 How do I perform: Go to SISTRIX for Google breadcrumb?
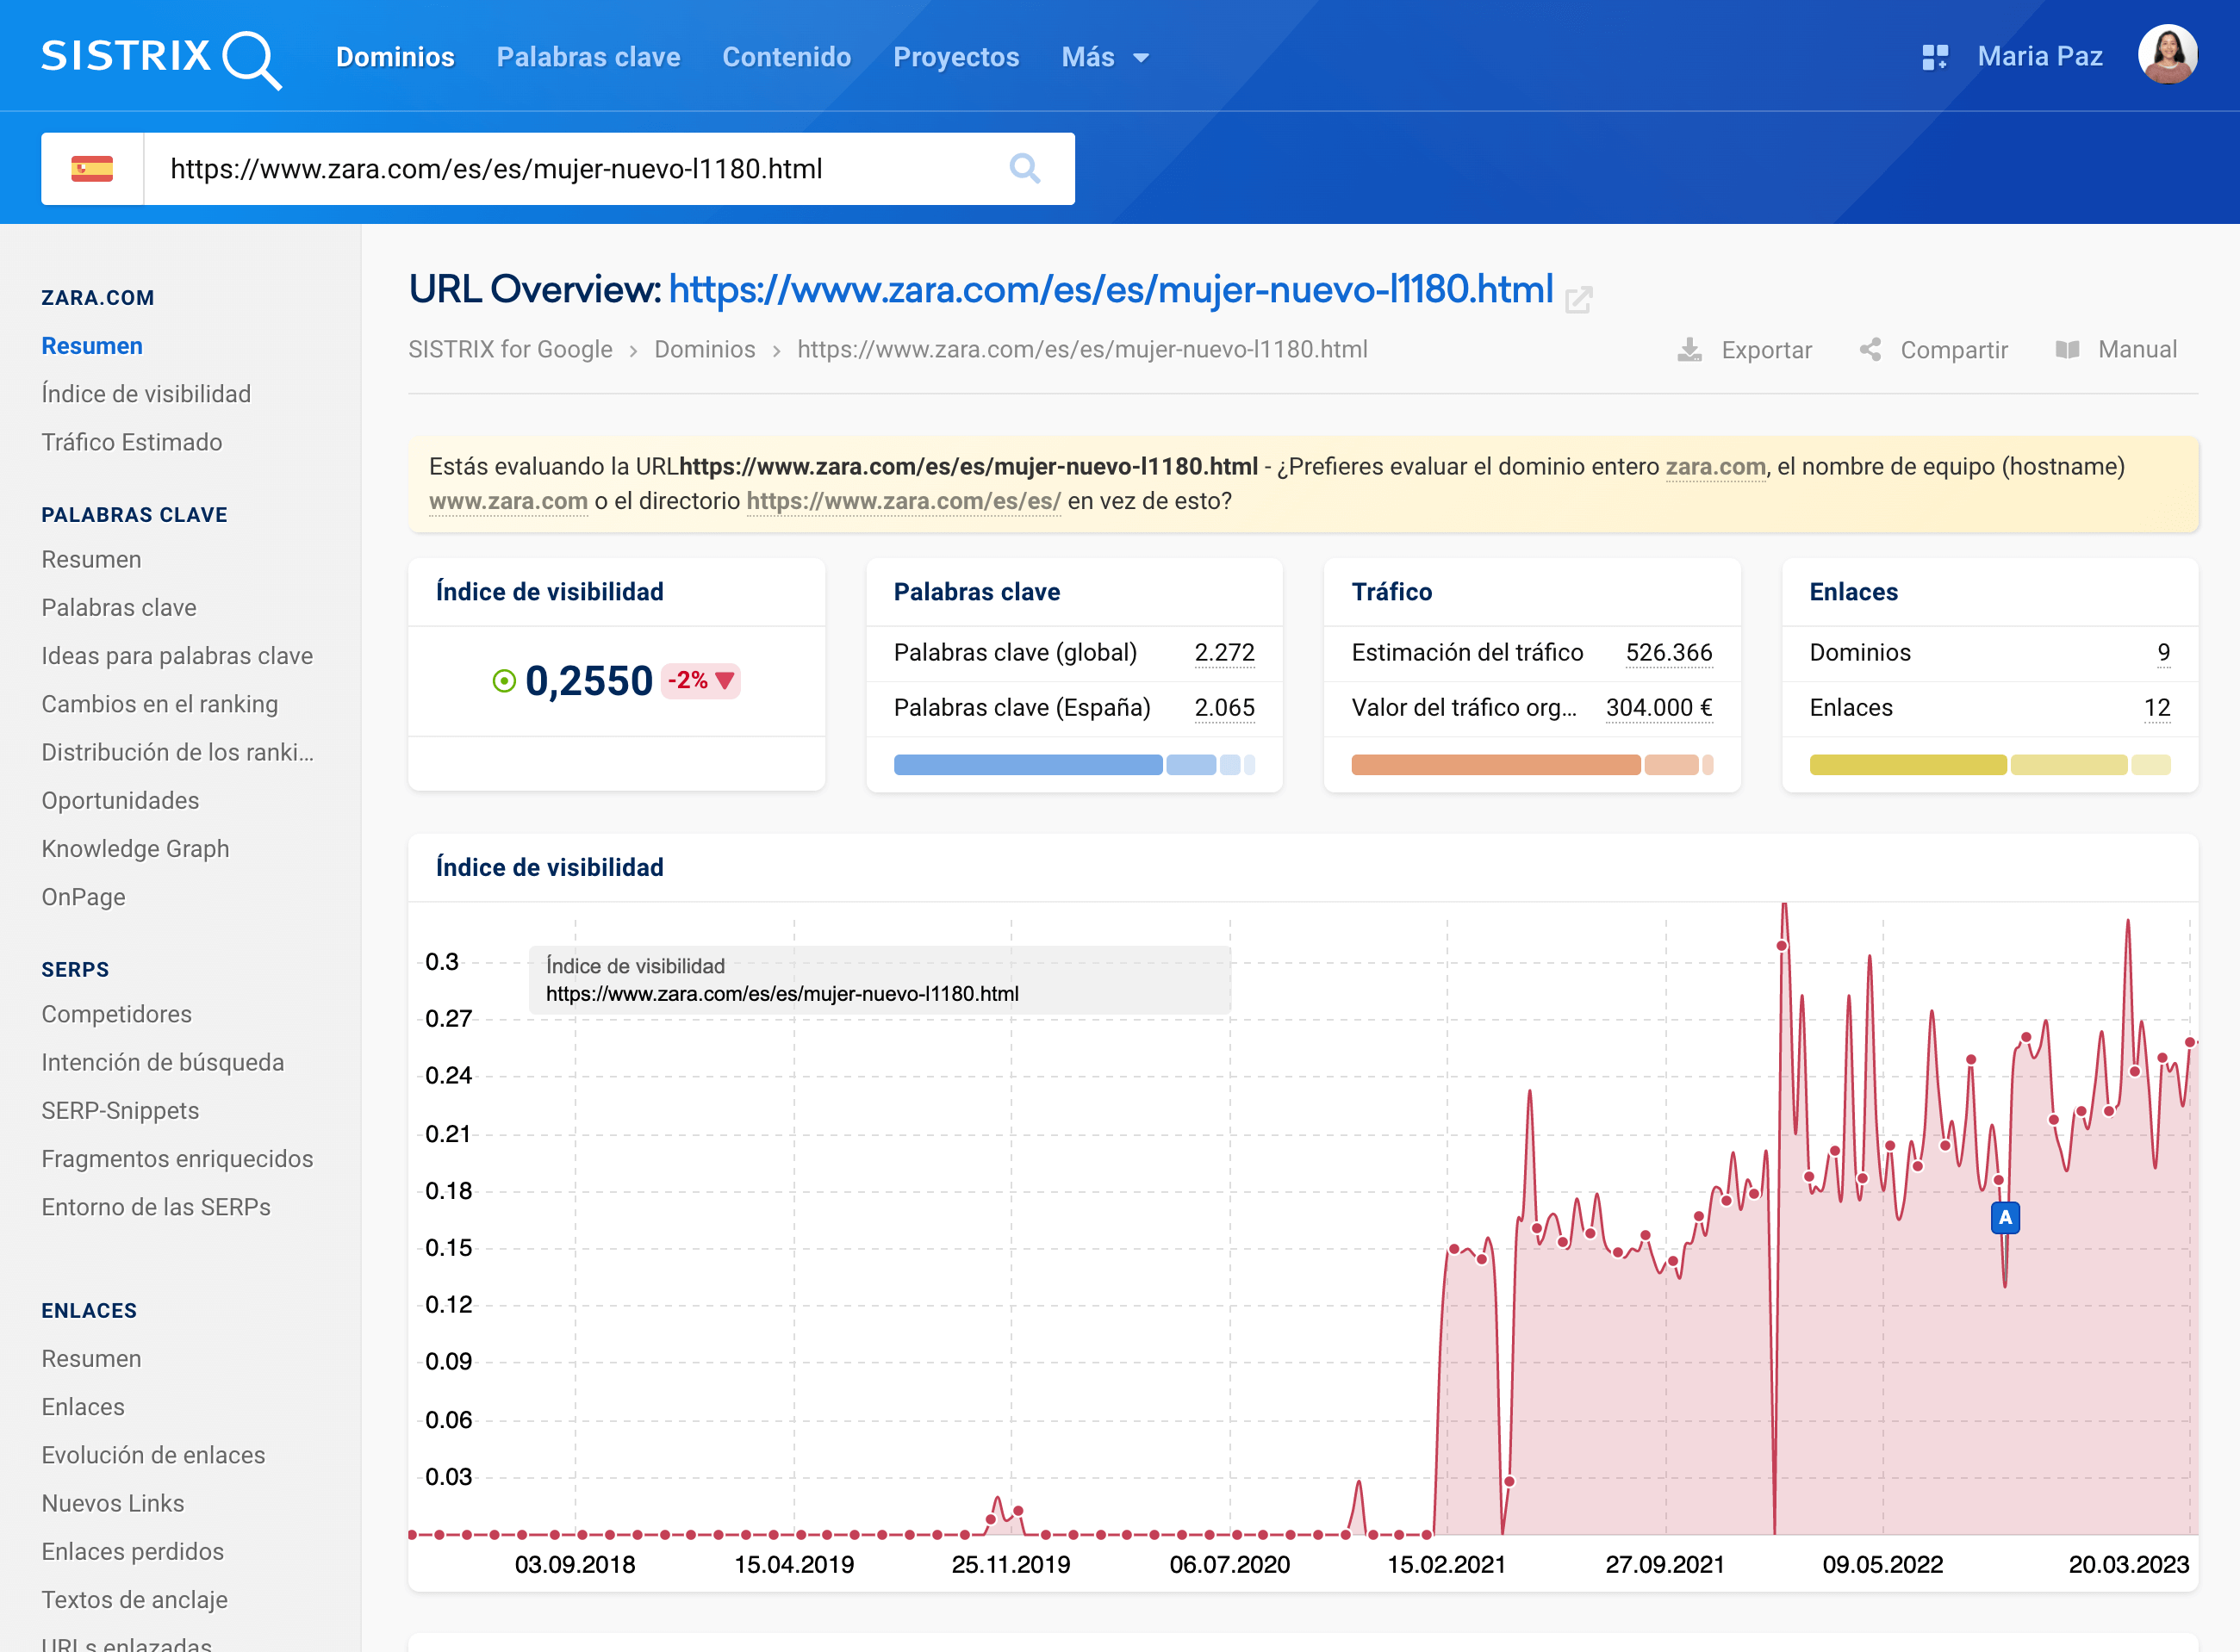tap(510, 349)
